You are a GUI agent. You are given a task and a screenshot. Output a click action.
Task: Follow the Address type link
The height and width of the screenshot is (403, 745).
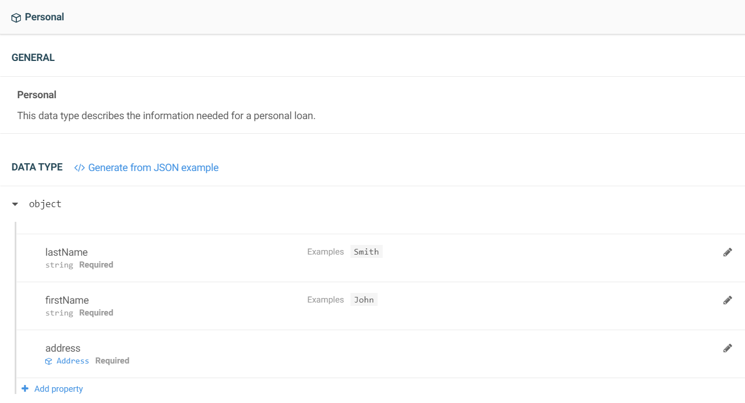[x=73, y=361]
